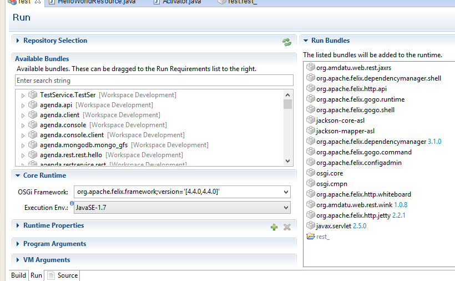Select javax.servlet bundle icon
The height and width of the screenshot is (281, 455).
[311, 225]
